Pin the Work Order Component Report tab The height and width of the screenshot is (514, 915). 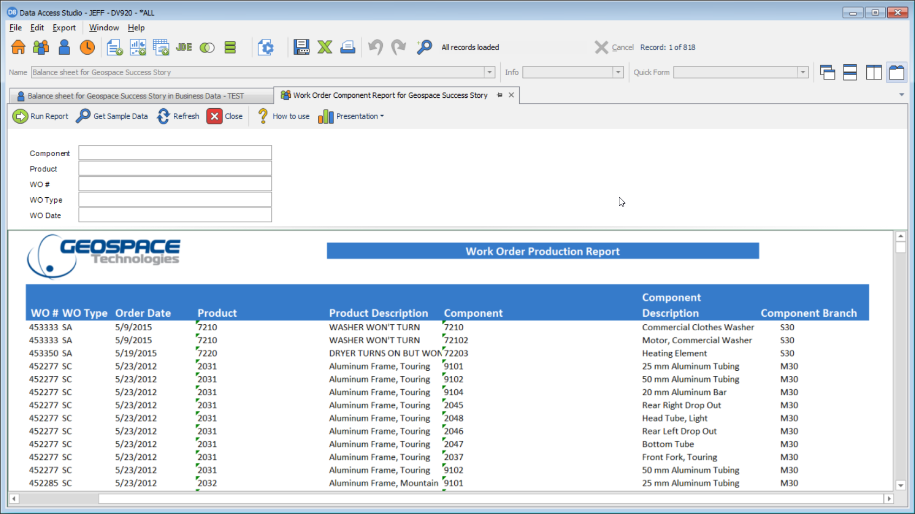[x=499, y=95]
